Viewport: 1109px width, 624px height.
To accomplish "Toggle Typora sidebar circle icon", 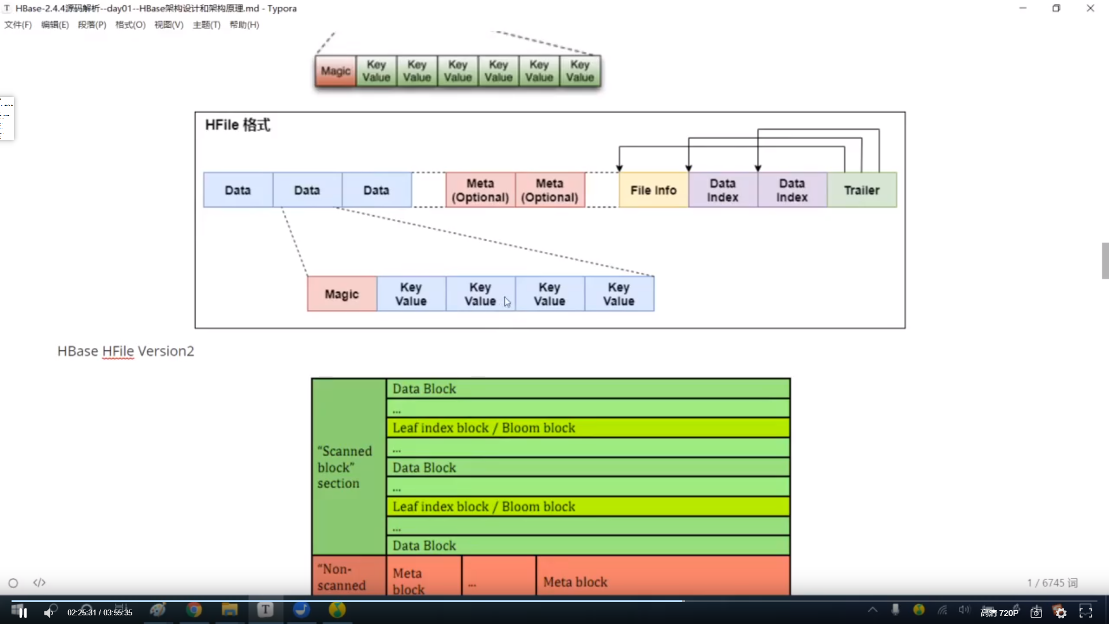I will pos(13,583).
